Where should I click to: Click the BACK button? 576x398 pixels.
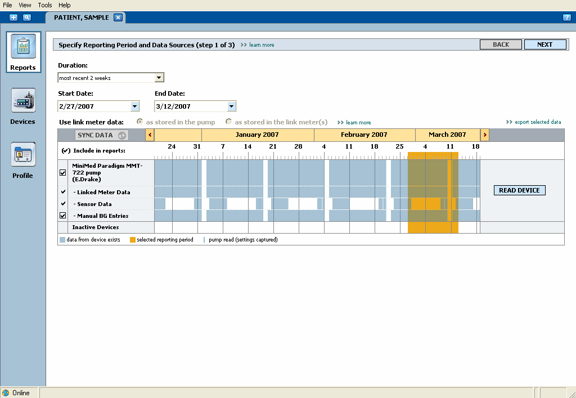tap(501, 44)
